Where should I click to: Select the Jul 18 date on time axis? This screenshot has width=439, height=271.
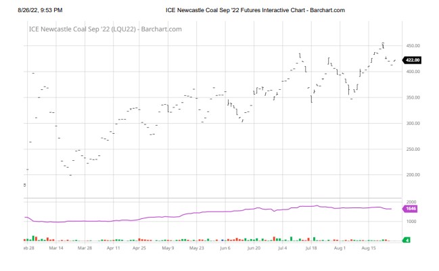(x=311, y=248)
